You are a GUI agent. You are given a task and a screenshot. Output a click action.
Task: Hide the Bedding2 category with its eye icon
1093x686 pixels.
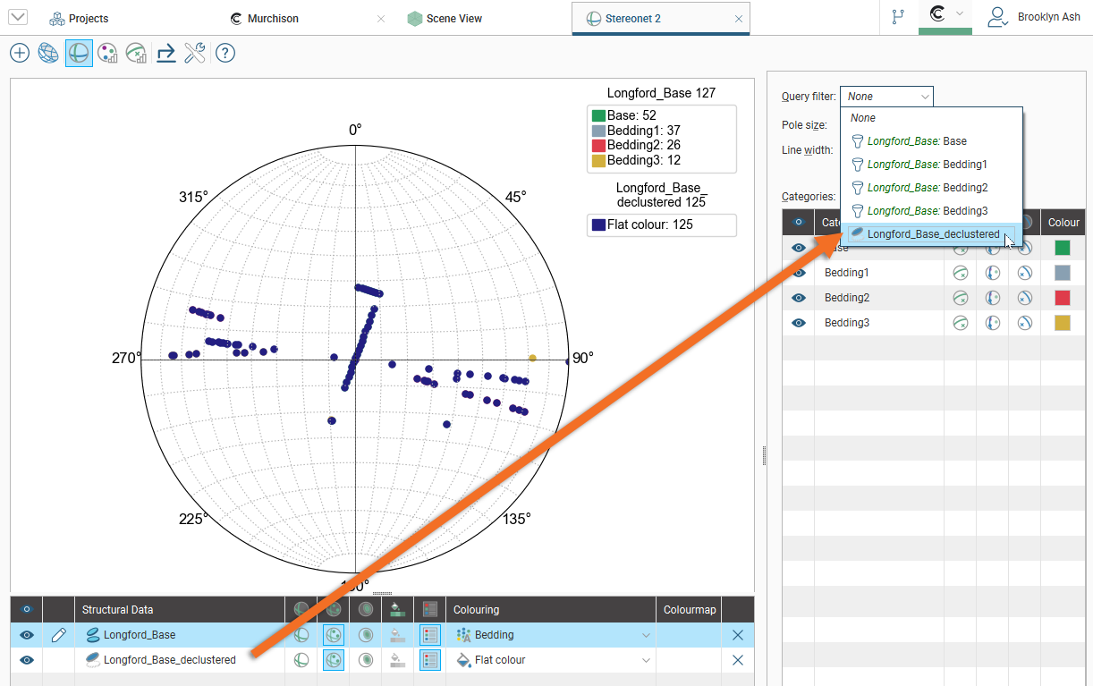pyautogui.click(x=799, y=298)
